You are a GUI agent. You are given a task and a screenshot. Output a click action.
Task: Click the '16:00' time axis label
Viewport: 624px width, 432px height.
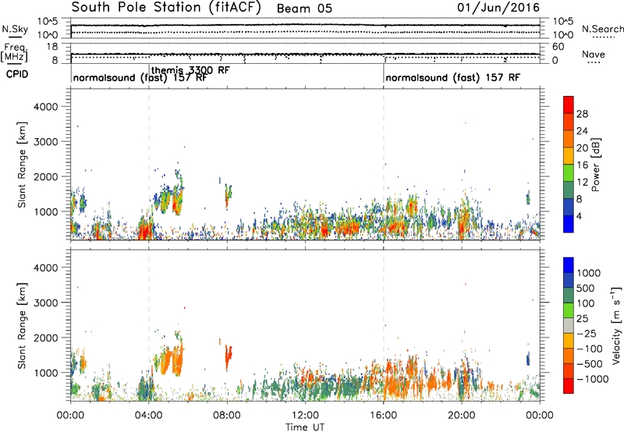[x=383, y=416]
